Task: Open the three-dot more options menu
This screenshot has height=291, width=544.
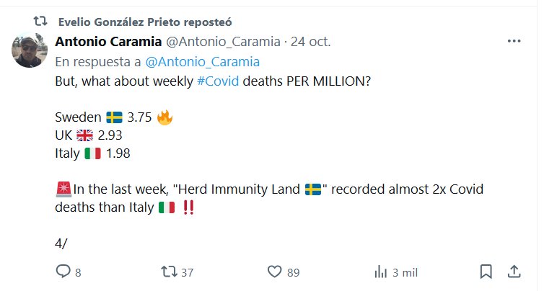Action: pyautogui.click(x=514, y=41)
